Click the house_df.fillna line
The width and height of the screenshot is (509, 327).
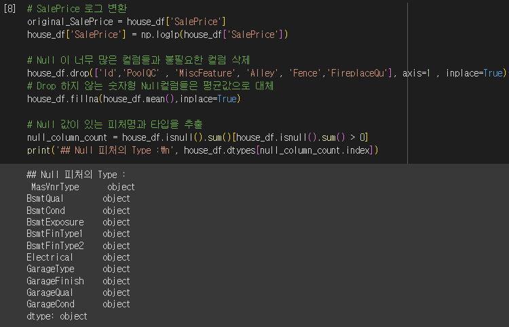pos(134,99)
